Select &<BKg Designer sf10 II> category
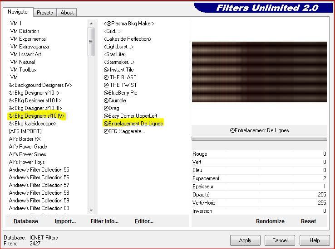 pyautogui.click(x=35, y=101)
